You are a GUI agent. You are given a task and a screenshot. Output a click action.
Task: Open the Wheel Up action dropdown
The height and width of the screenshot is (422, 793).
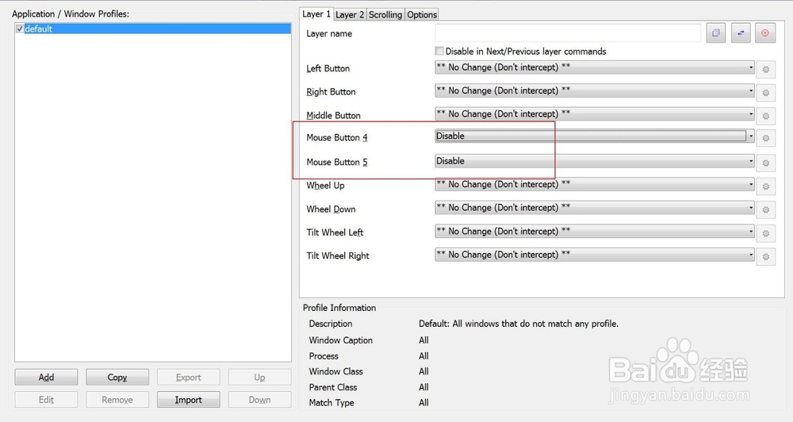coord(594,184)
